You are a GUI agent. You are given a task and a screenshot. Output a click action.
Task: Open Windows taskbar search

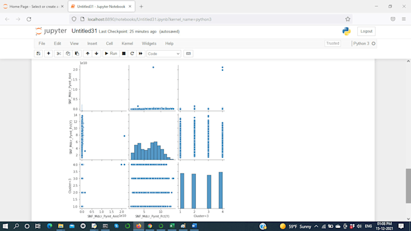pos(16,226)
